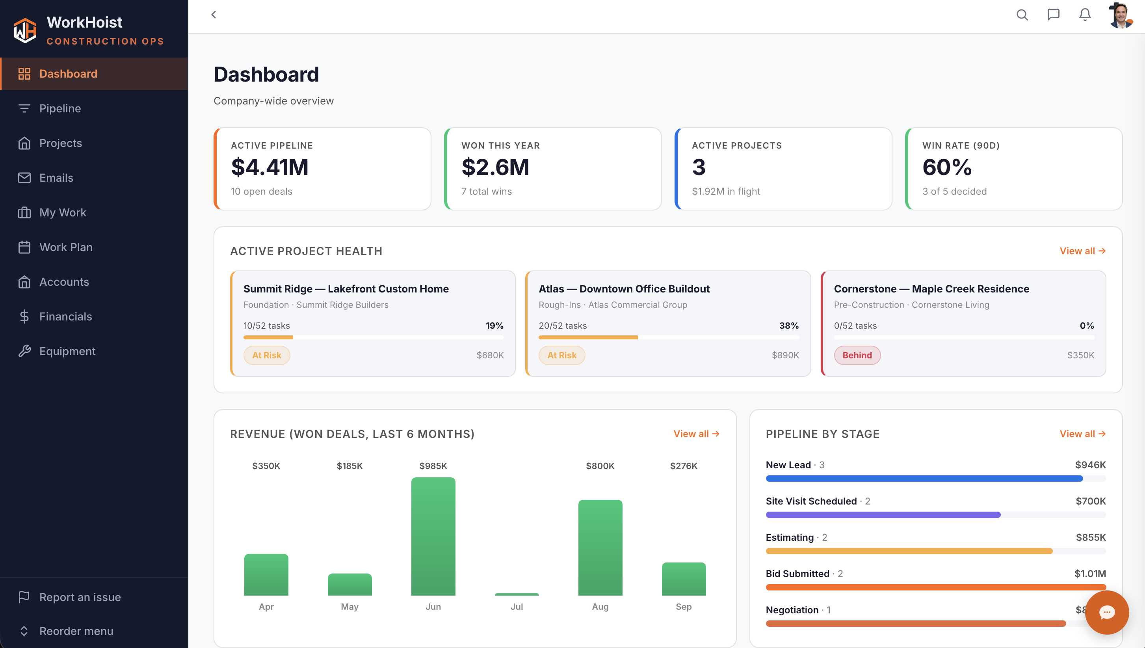The width and height of the screenshot is (1145, 648).
Task: Click the Accounts building icon
Action: tap(24, 282)
